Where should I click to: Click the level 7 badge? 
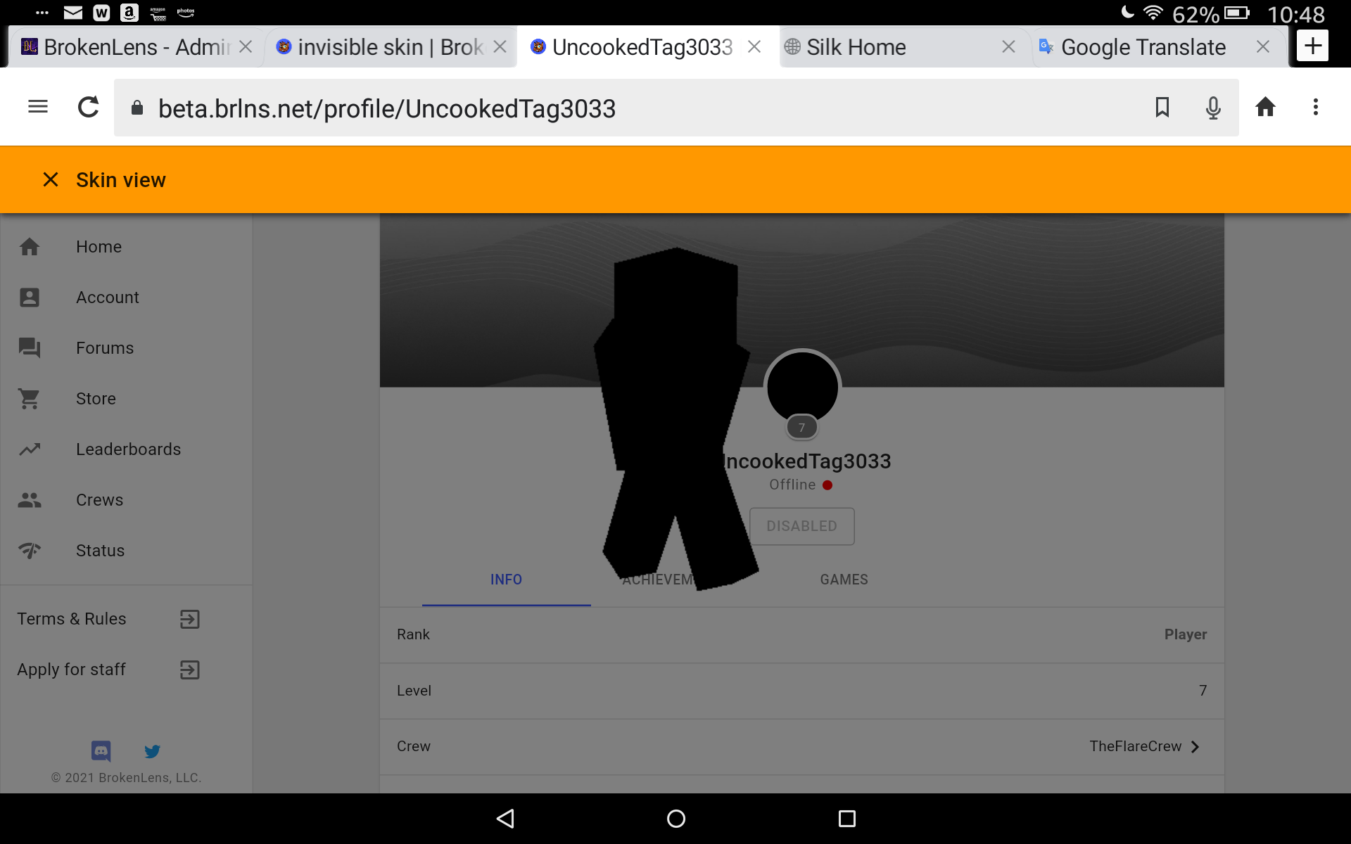[801, 427]
